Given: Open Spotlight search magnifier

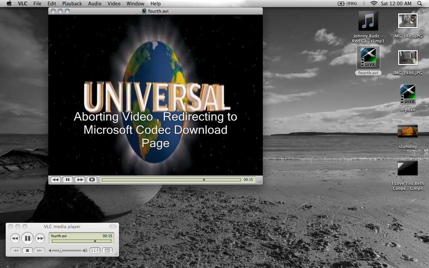Looking at the screenshot, I should pos(420,3).
